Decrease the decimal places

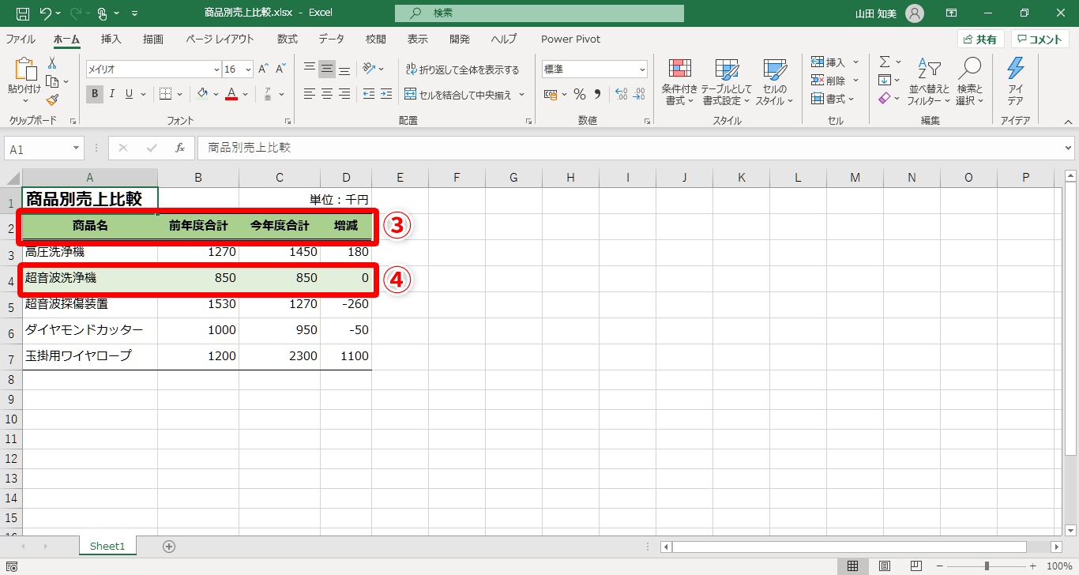pos(638,94)
